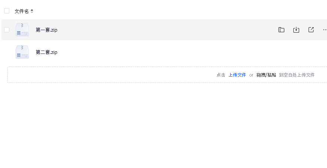Sort files using the arrows next to 文件名
Viewport: 327px width, 168px height.
pyautogui.click(x=32, y=11)
